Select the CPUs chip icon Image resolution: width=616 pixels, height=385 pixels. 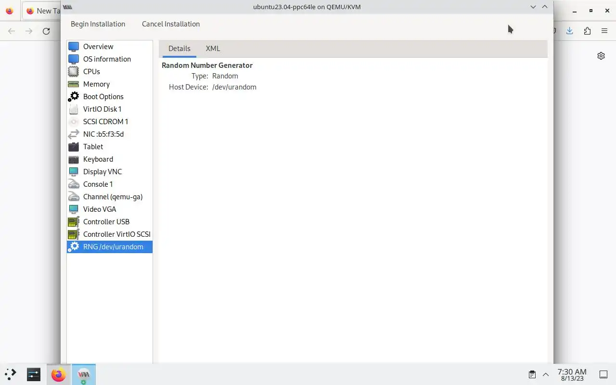coord(73,72)
